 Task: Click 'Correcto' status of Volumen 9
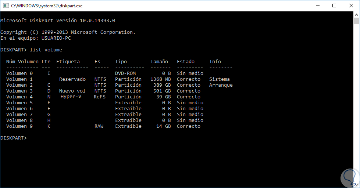(189, 126)
